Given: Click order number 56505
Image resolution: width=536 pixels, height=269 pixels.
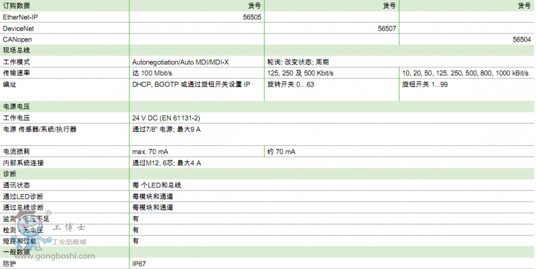Looking at the screenshot, I should pos(251,17).
